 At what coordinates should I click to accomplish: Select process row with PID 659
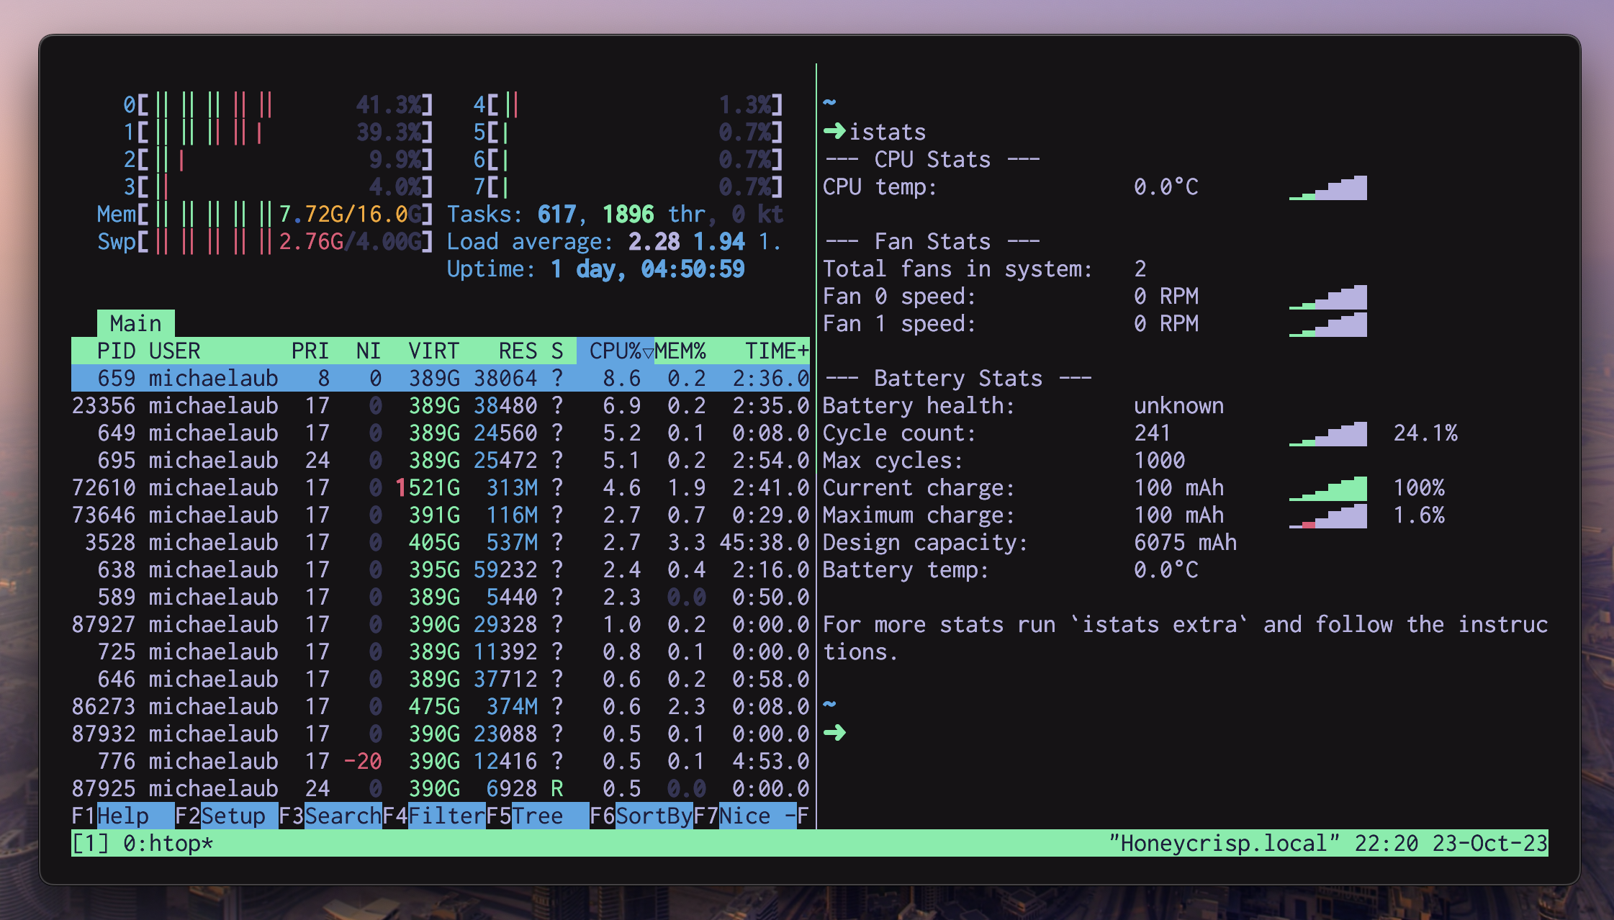[x=441, y=378]
